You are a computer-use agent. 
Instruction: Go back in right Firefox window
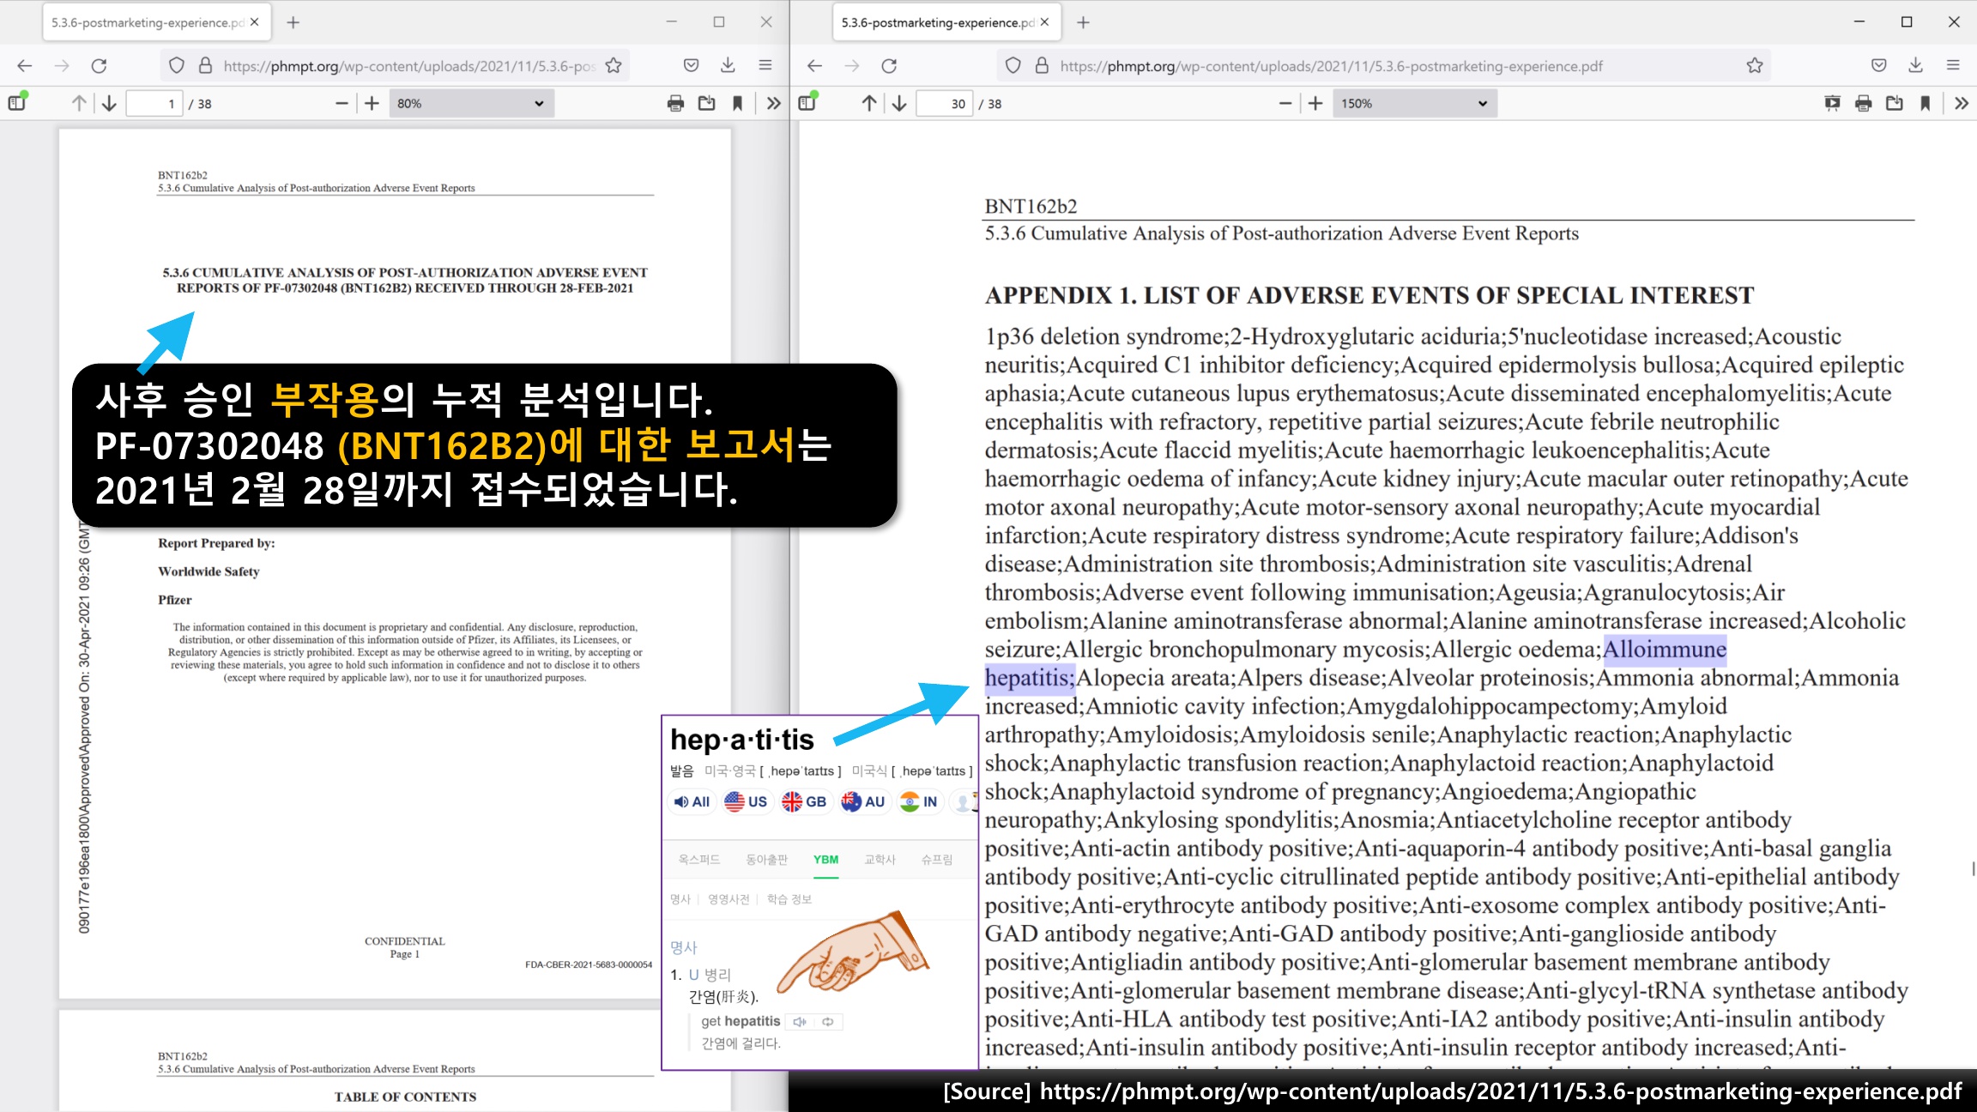click(814, 65)
